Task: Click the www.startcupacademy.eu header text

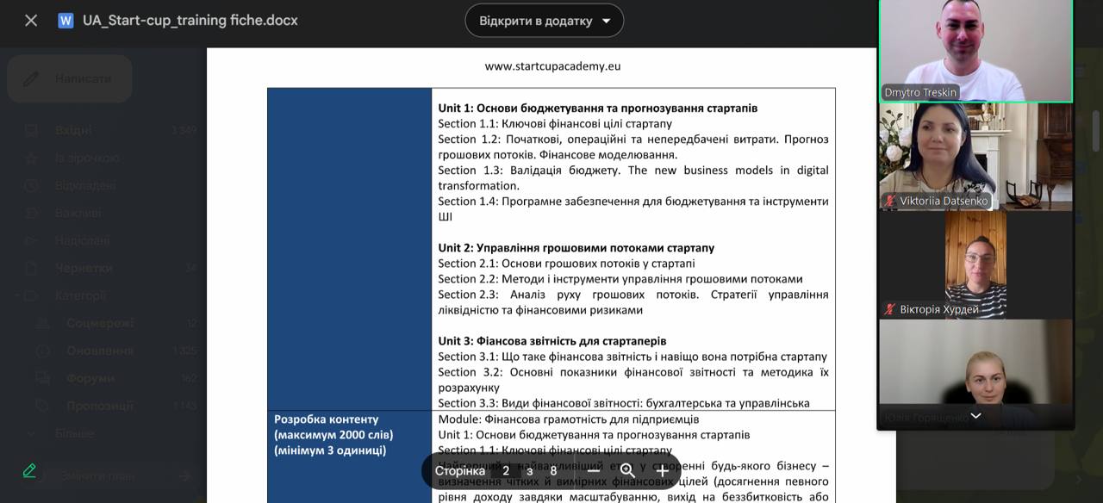Action: click(552, 65)
